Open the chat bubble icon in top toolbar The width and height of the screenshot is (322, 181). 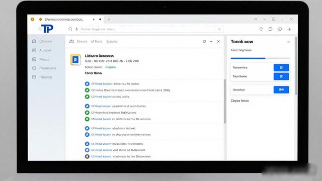click(x=280, y=29)
